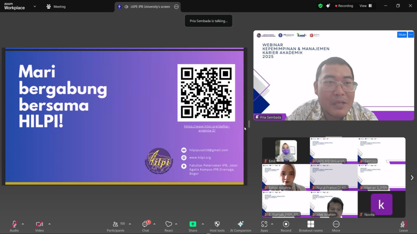This screenshot has width=417, height=234.
Task: Click the Recording indicator
Action: click(x=344, y=6)
